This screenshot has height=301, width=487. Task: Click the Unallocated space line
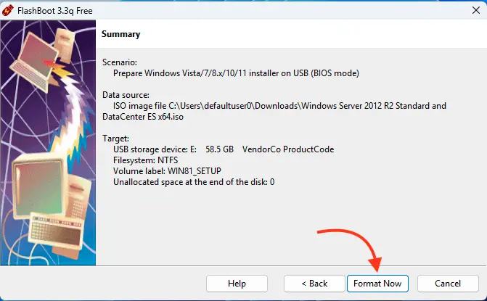coord(194,182)
